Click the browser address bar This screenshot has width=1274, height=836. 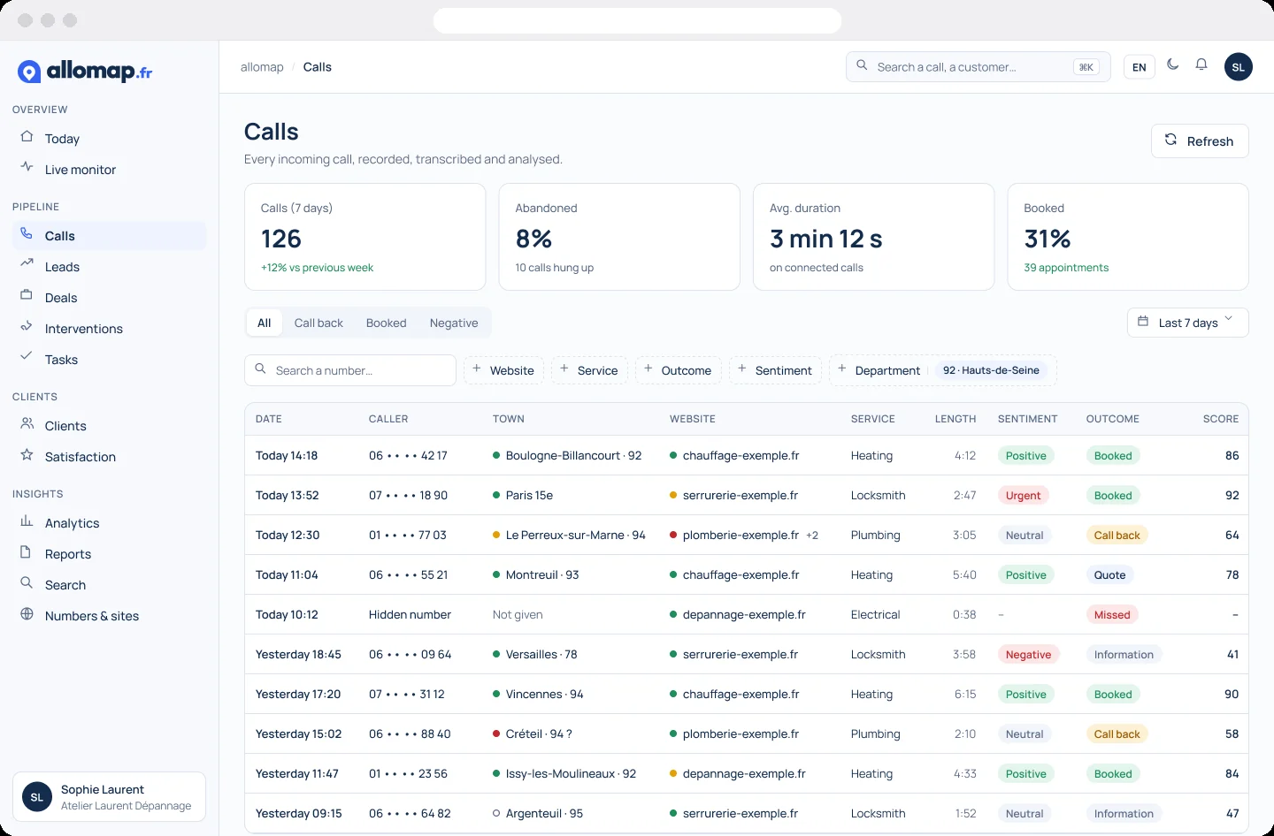click(x=637, y=20)
